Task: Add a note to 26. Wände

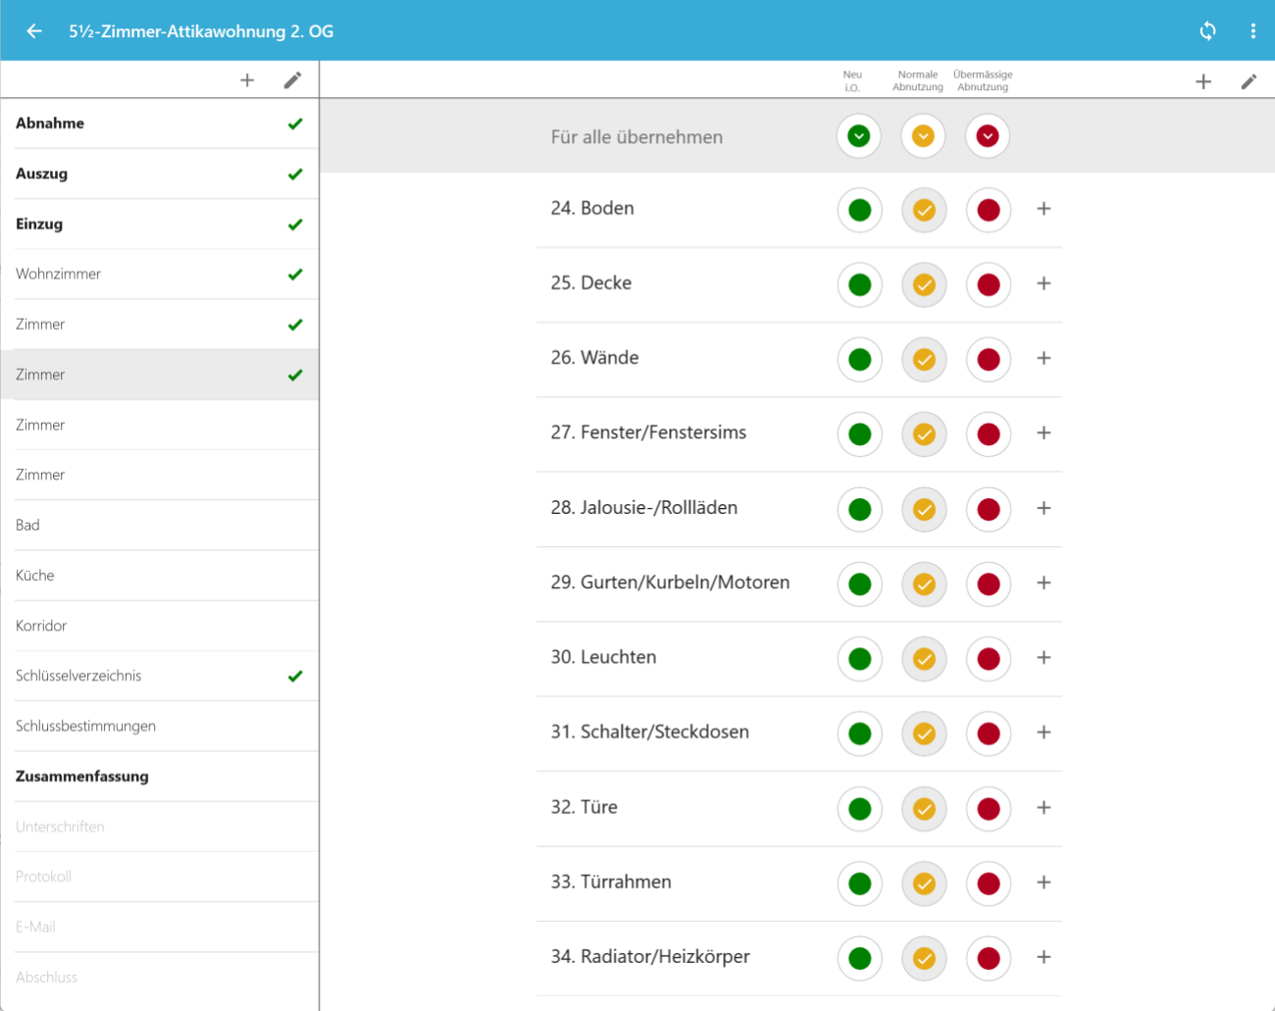Action: (1044, 358)
